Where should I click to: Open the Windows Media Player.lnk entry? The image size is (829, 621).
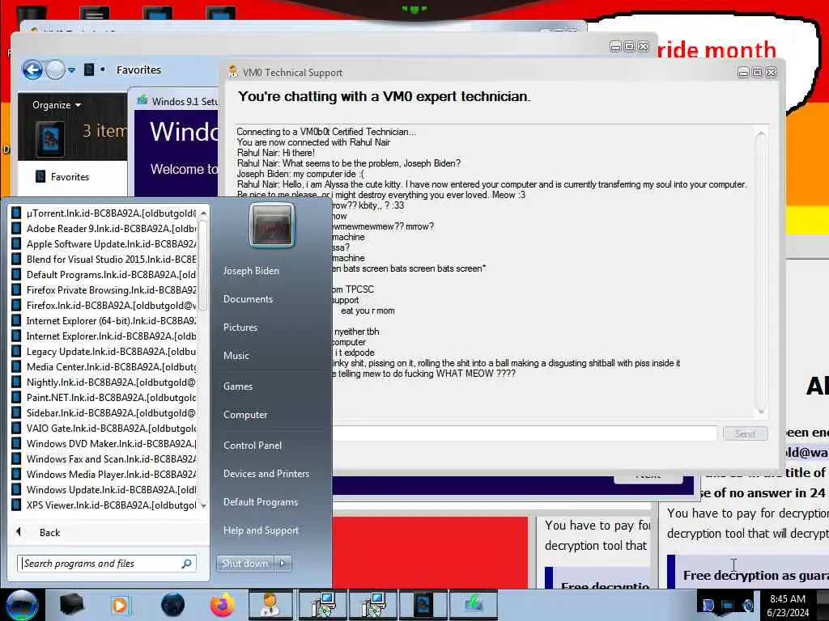(x=104, y=474)
